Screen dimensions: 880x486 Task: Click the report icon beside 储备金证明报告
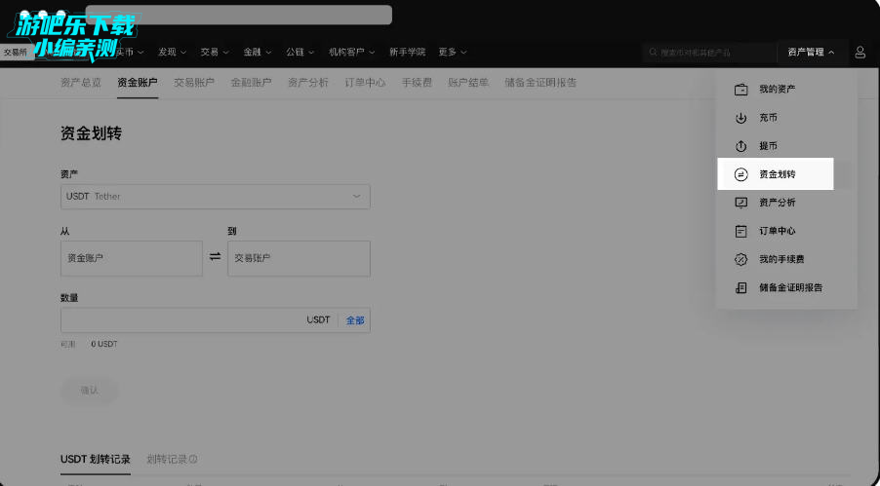pos(740,287)
